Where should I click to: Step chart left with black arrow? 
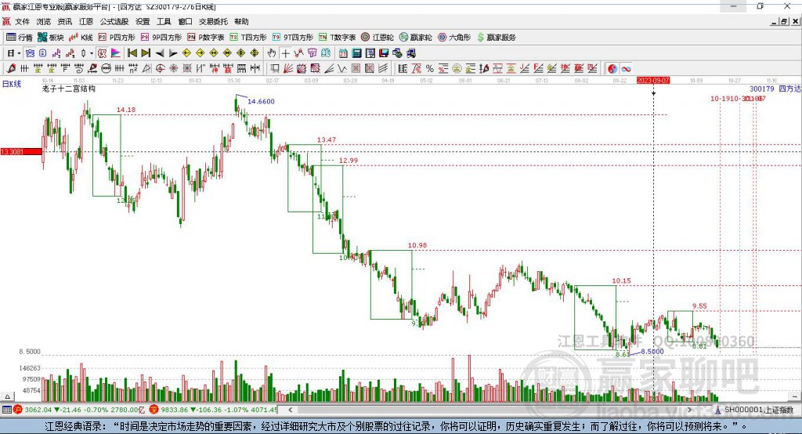click(160, 53)
